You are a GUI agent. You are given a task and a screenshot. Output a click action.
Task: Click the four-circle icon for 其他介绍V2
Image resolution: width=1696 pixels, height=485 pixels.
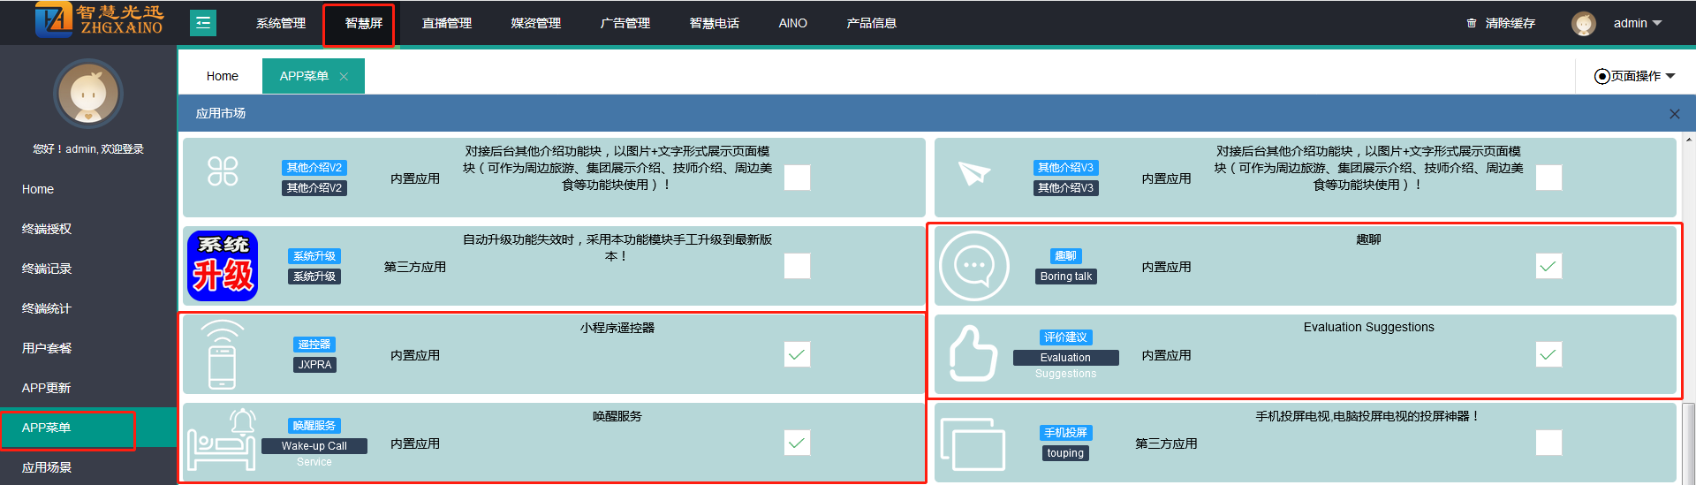tap(223, 171)
